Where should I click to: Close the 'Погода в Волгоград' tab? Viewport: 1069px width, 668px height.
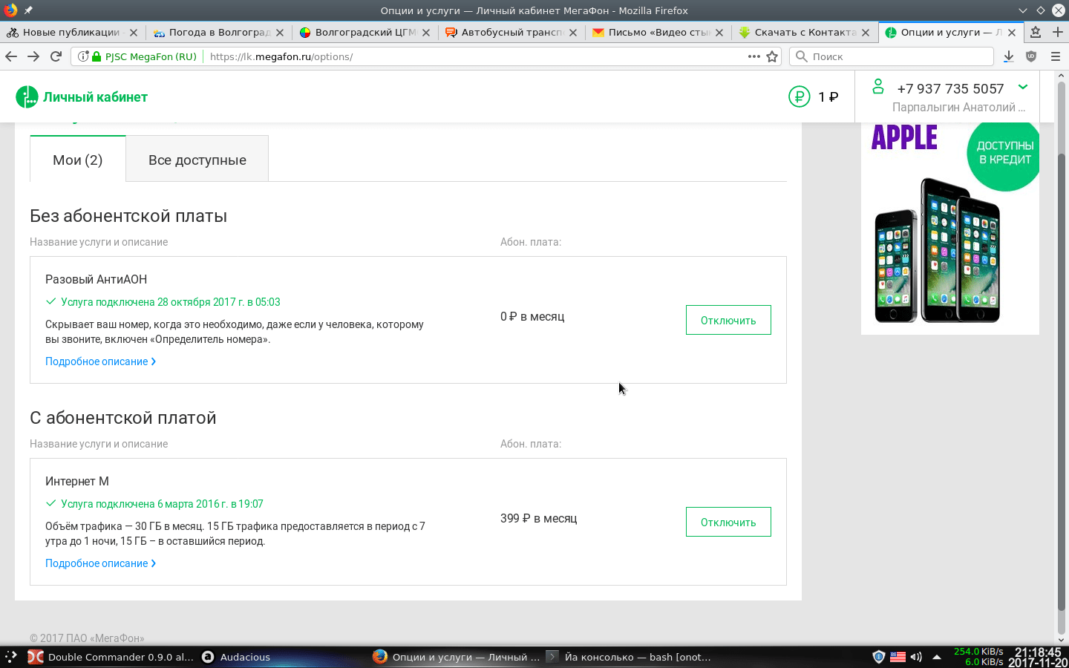pyautogui.click(x=280, y=33)
